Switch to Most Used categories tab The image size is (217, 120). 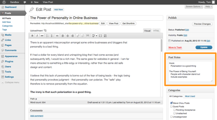[x=190, y=96]
